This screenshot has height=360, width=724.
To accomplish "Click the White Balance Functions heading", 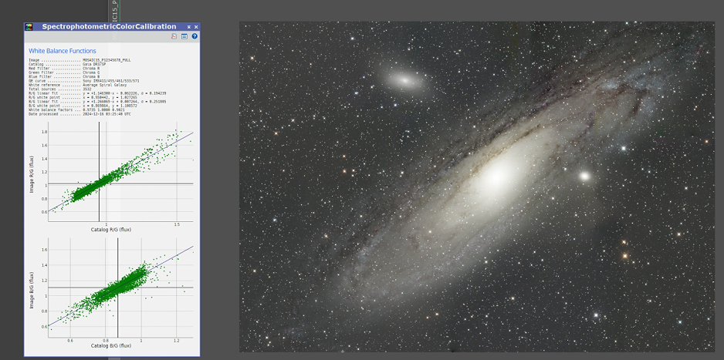I will pos(63,51).
